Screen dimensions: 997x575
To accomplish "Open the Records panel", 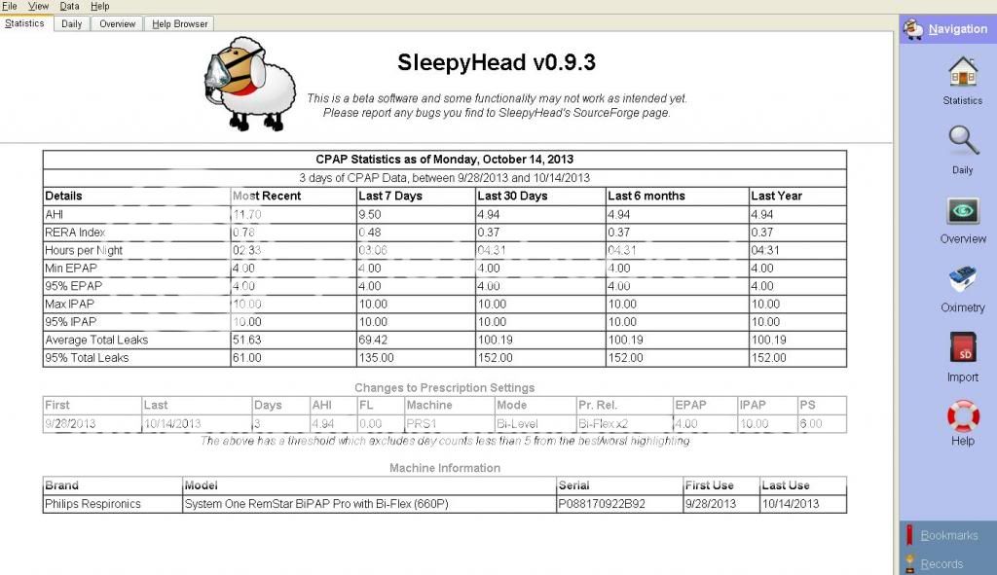I will [941, 563].
